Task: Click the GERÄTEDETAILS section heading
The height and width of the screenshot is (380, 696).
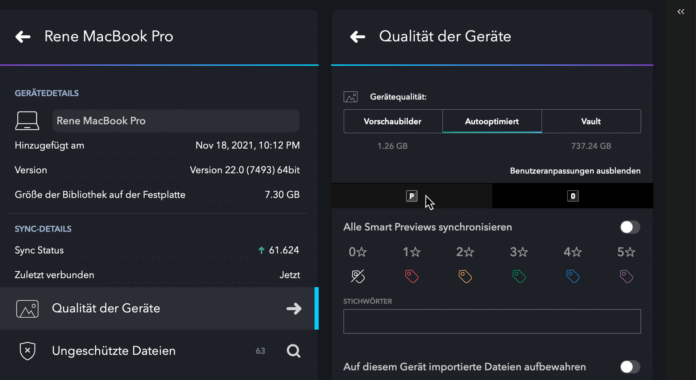Action: click(47, 93)
